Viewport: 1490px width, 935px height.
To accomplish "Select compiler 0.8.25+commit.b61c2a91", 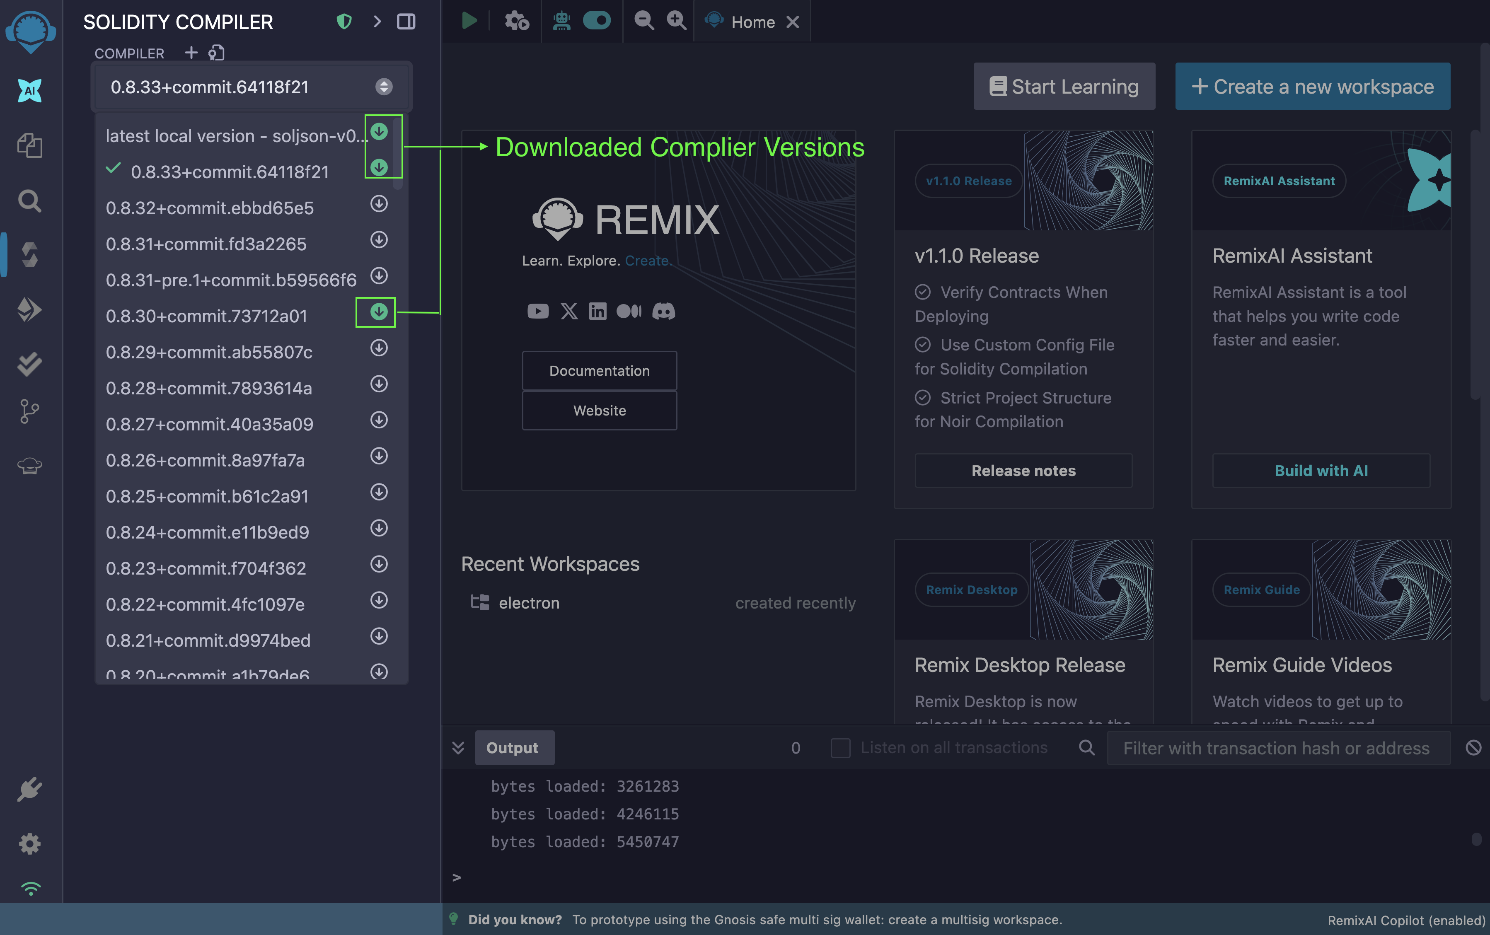I will [207, 496].
